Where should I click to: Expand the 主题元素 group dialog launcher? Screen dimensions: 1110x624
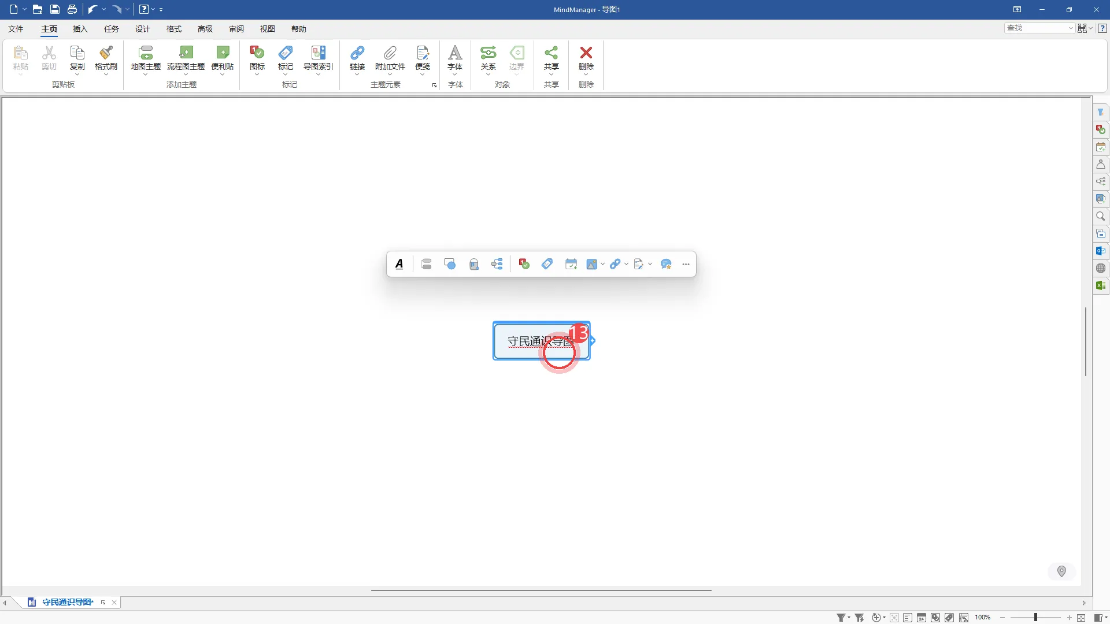pyautogui.click(x=434, y=86)
